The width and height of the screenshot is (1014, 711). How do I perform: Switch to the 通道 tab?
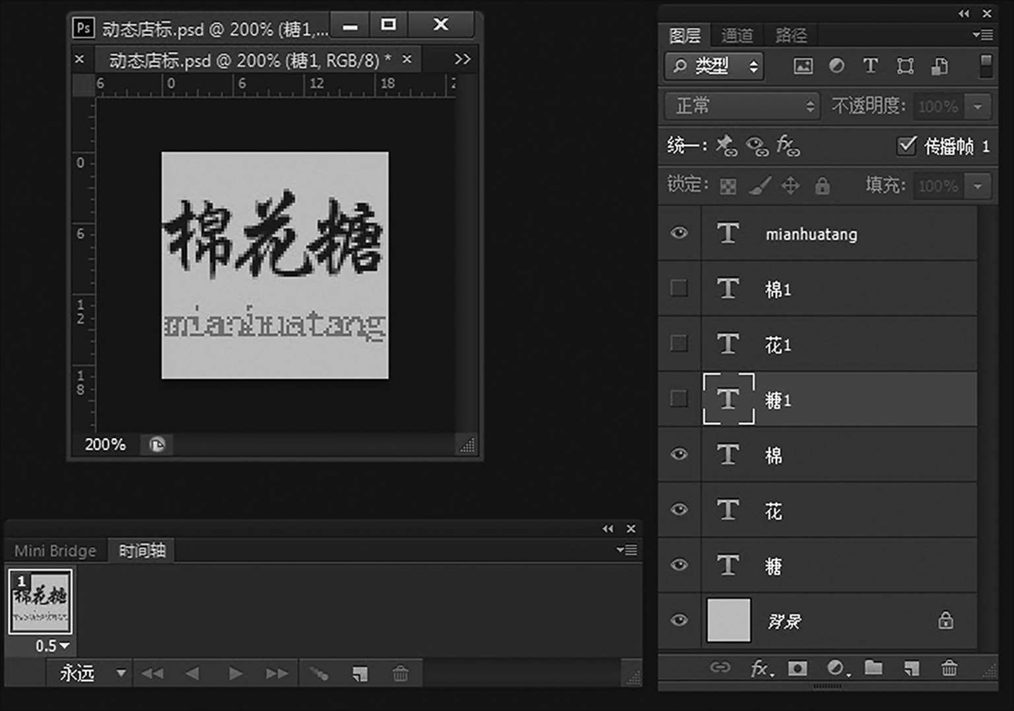[x=737, y=35]
